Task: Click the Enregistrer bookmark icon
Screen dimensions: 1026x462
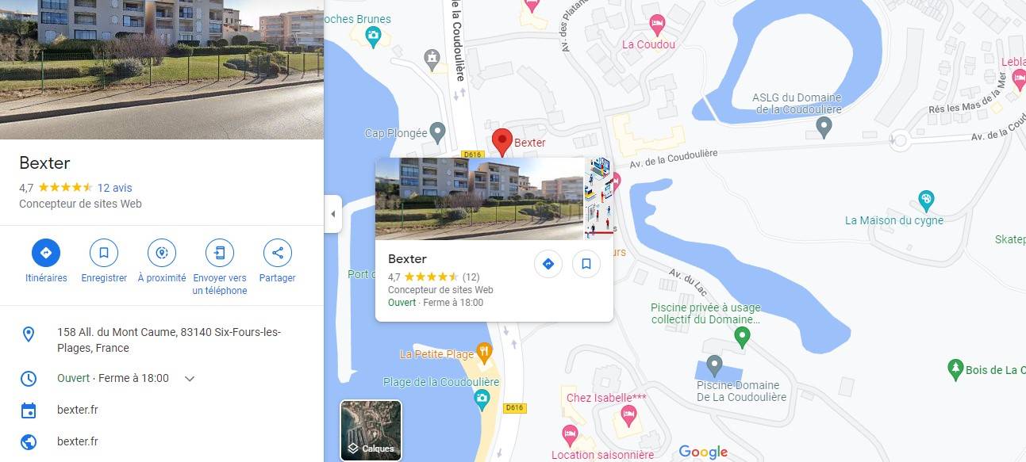Action: 104,253
